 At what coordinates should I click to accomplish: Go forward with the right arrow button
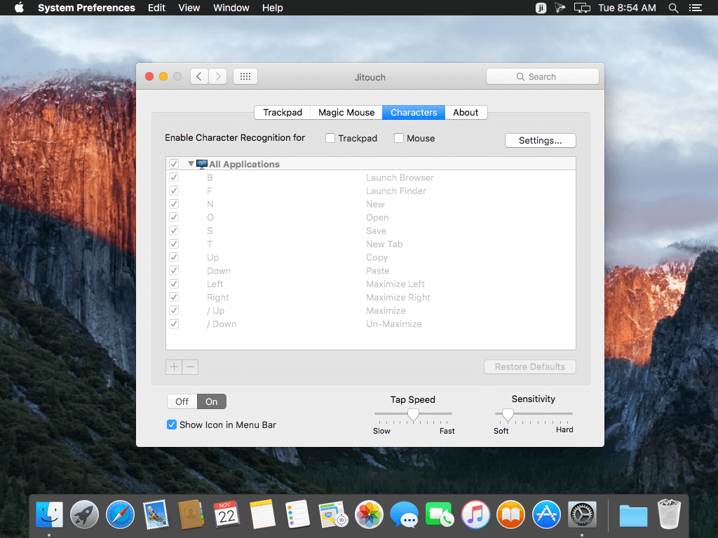click(x=219, y=76)
